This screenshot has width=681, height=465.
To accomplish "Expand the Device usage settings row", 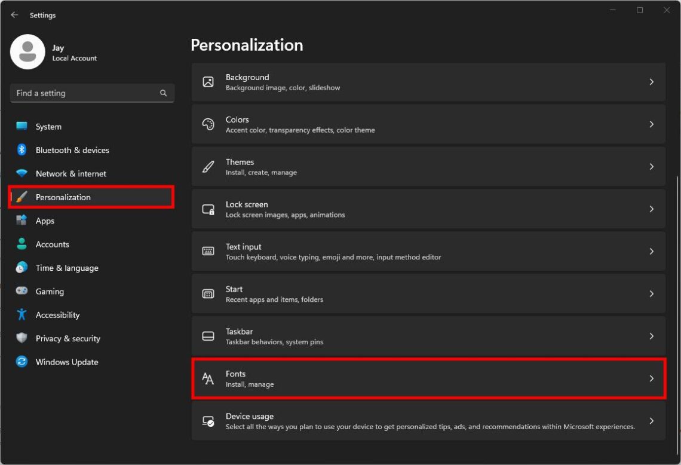I will click(x=428, y=421).
